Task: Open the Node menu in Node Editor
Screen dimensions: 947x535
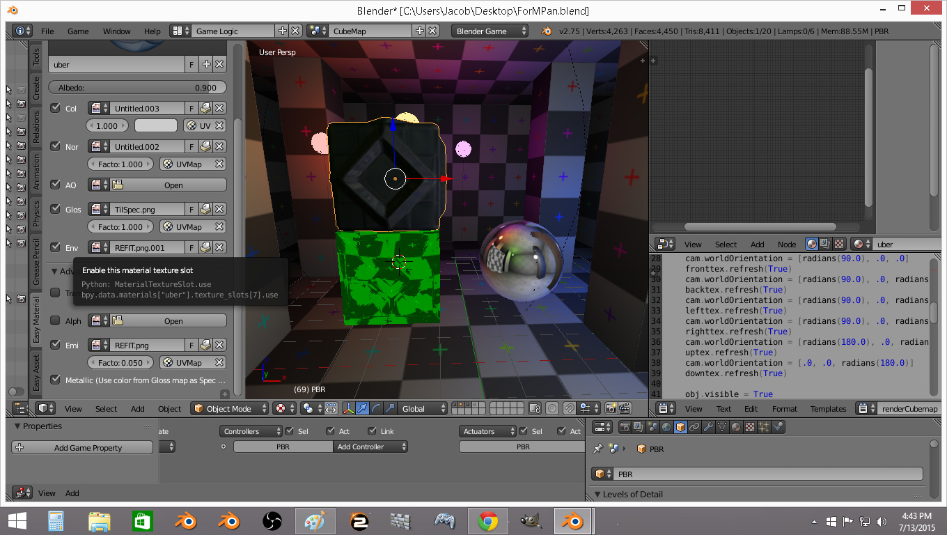Action: (x=787, y=245)
